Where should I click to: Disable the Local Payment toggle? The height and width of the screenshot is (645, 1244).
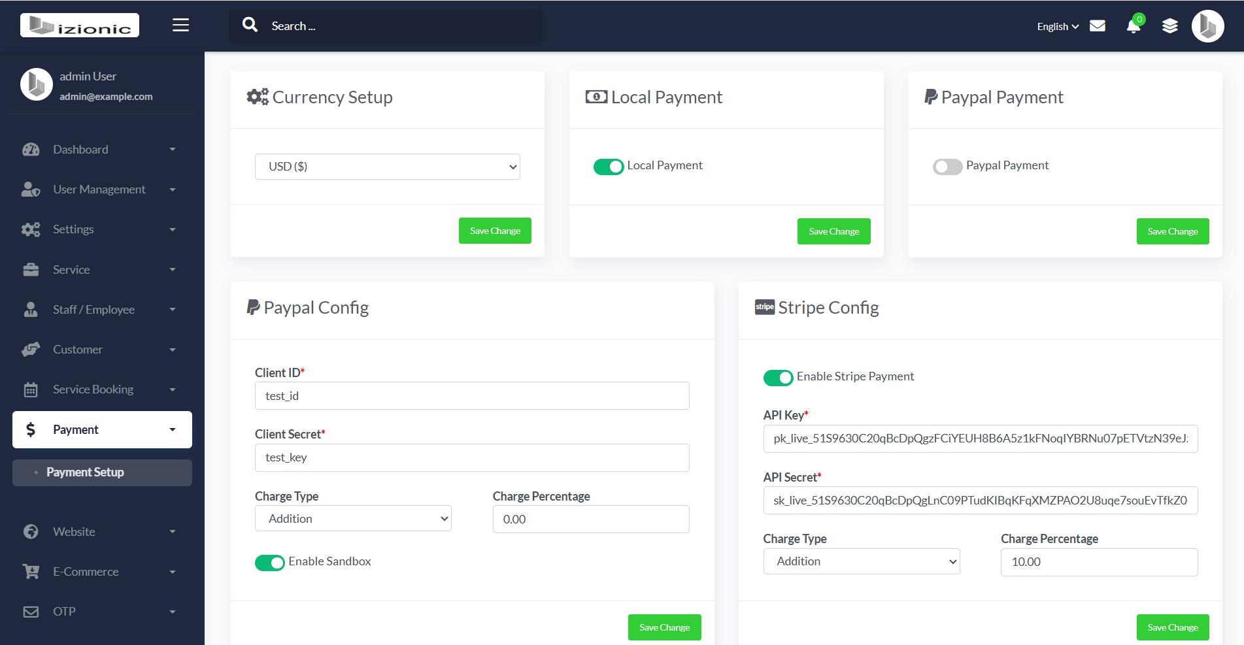coord(609,167)
